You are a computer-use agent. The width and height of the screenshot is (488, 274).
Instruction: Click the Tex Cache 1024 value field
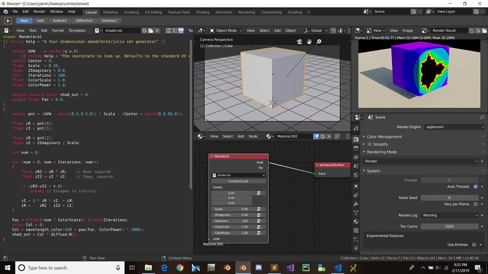click(x=450, y=226)
